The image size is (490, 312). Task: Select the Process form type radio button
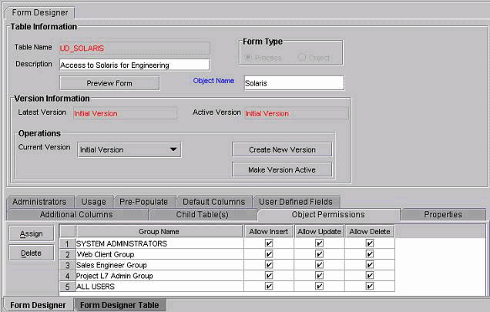(x=249, y=57)
